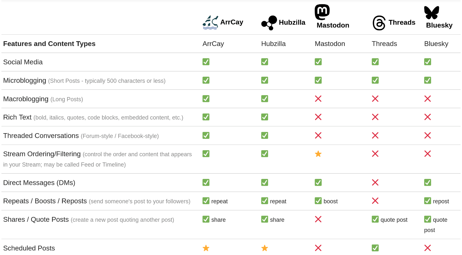This screenshot has height=255, width=462.
Task: Click the Hubzilla logo icon
Action: [x=269, y=23]
